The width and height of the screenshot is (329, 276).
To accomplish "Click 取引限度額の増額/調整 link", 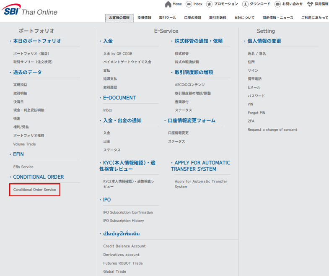I will [x=193, y=94].
